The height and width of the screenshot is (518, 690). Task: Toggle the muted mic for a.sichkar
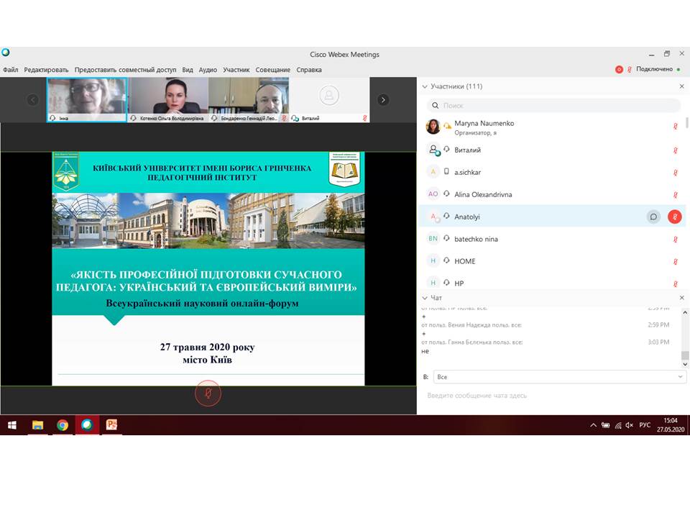(675, 172)
